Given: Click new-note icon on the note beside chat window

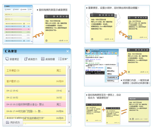Looking at the screenshot, I should pyautogui.click(x=129, y=50).
